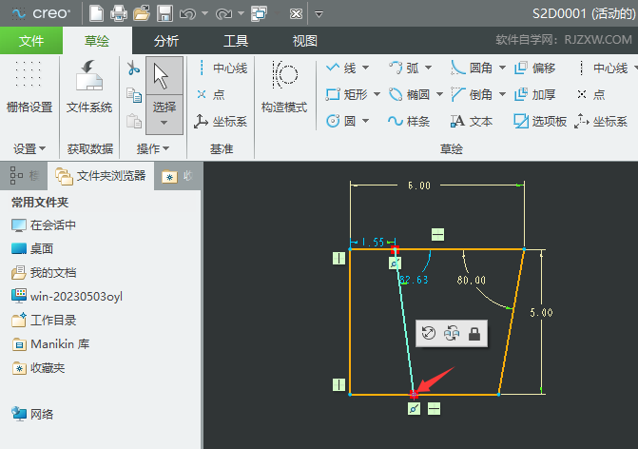
Task: Open 桌面 folder
Action: pyautogui.click(x=32, y=248)
